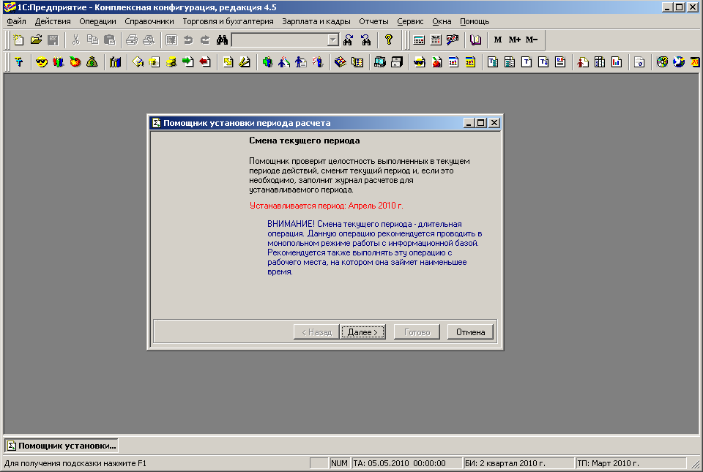Click the document with red arrow icon
Viewport: 703px width, 472px height.
(x=205, y=62)
